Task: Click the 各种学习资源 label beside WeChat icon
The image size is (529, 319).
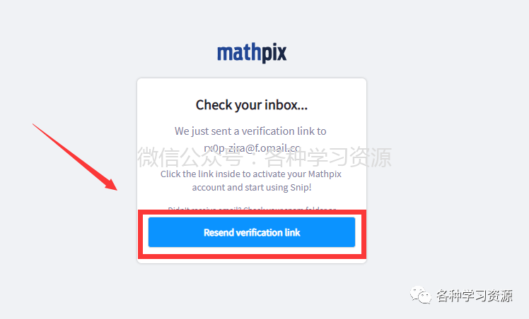Action: [x=475, y=296]
